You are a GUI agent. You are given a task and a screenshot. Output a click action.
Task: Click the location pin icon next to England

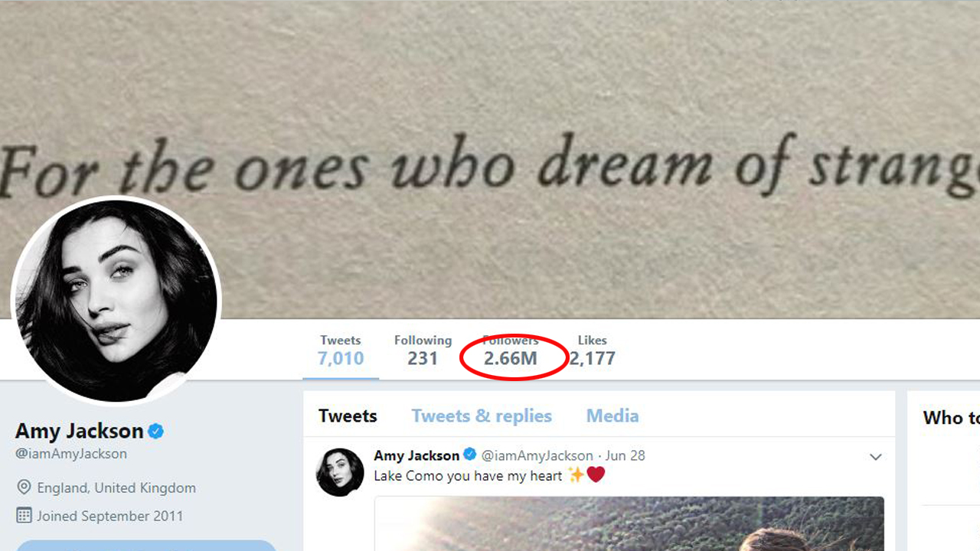pyautogui.click(x=24, y=487)
